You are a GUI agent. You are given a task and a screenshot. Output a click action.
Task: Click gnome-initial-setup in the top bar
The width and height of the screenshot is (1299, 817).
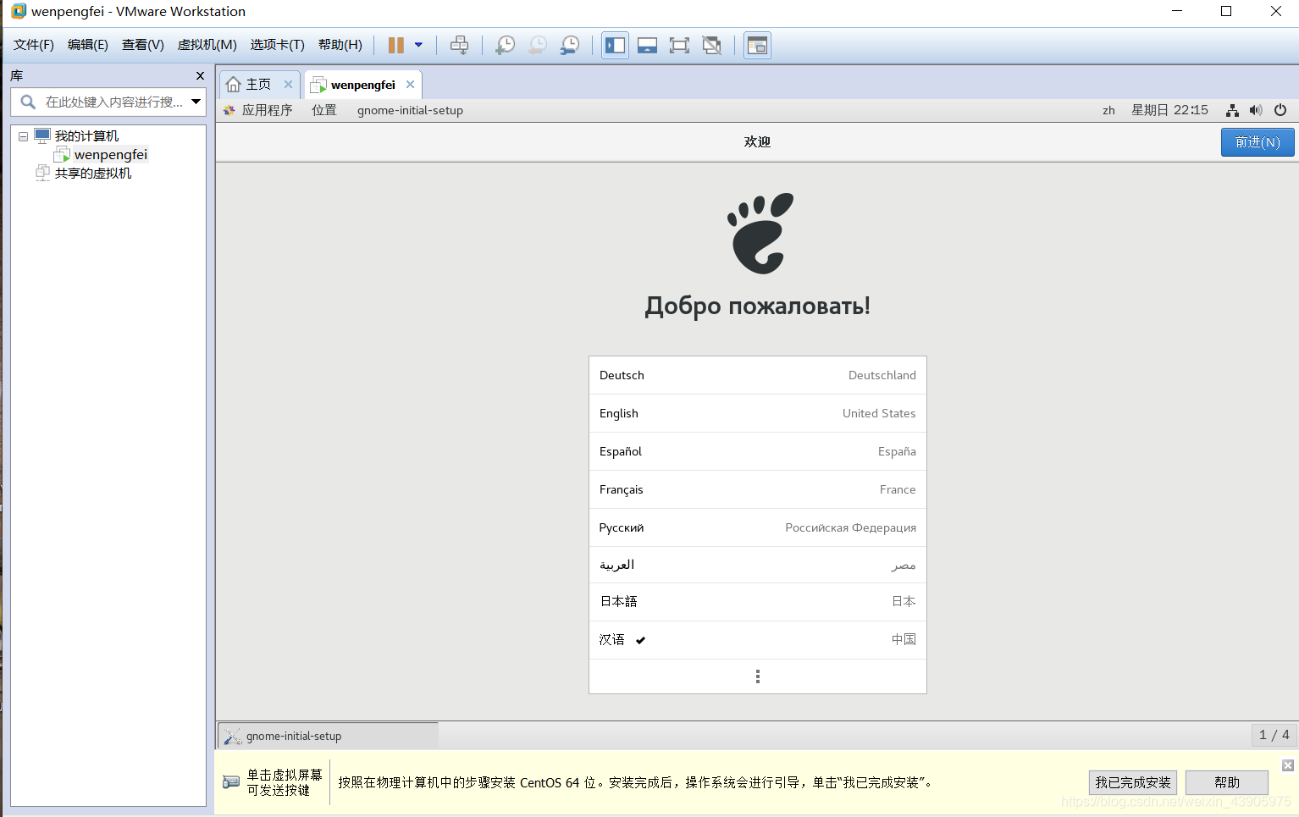410,110
